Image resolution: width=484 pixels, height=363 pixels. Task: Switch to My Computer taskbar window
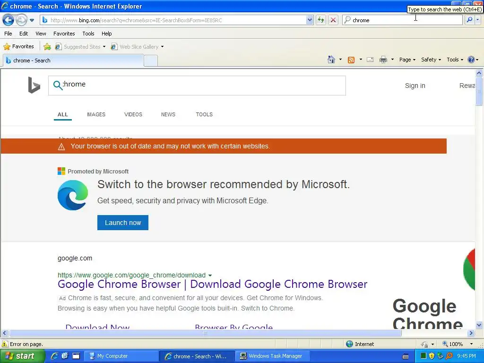(122, 356)
